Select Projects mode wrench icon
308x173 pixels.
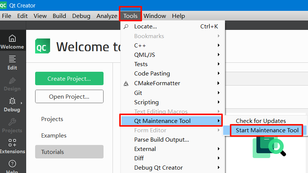(12, 122)
